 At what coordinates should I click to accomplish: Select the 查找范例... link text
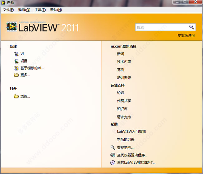pyautogui.click(x=125, y=147)
